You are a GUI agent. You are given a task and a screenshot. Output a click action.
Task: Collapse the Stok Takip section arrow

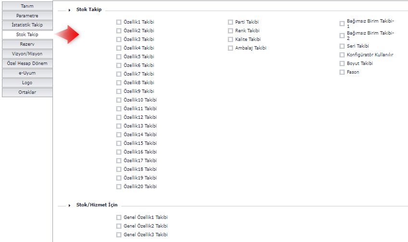70,10
